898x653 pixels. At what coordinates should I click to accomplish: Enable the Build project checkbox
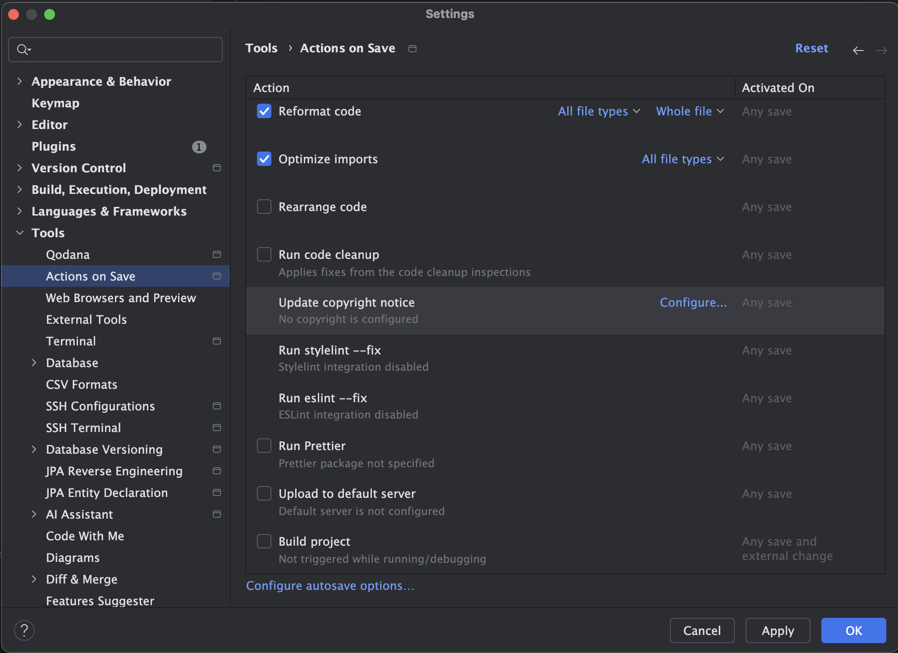pos(264,541)
